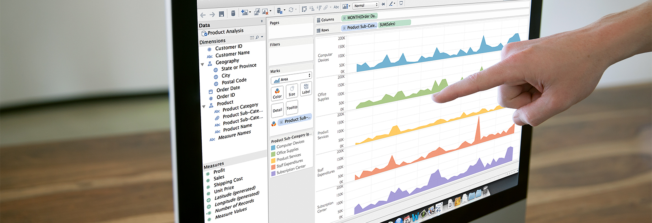Click the Tooltip card in Marks
Viewport: 652px width, 223px height.
pyautogui.click(x=292, y=108)
